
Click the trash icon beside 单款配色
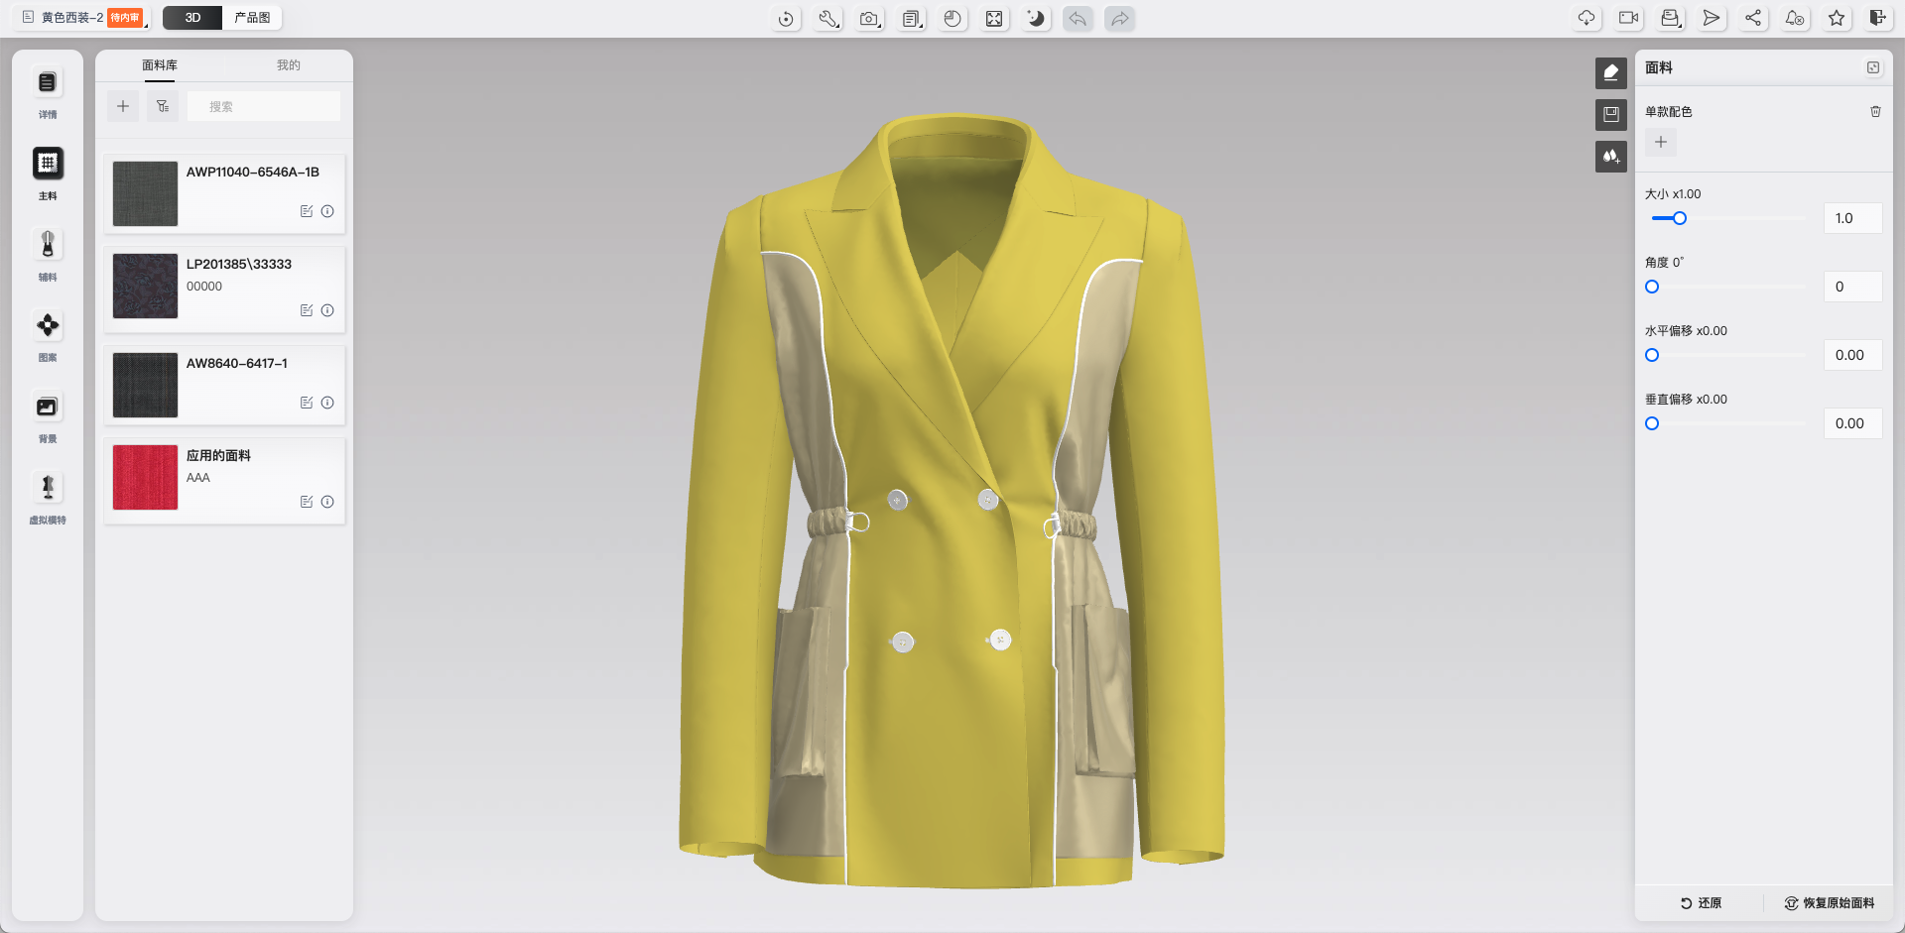pos(1875,112)
